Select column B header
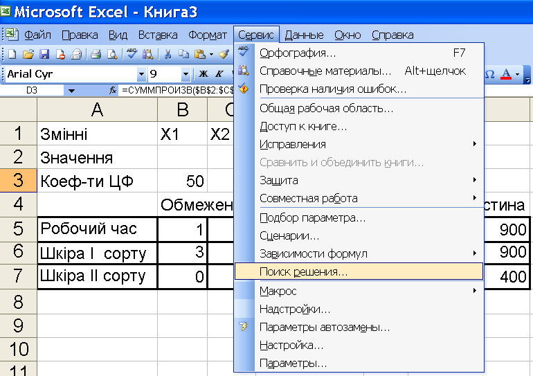This screenshot has width=533, height=376. [183, 109]
